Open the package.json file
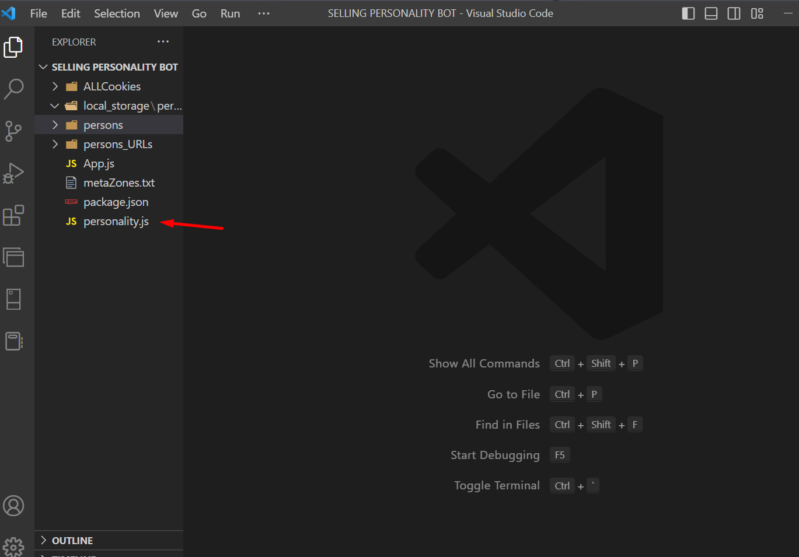The height and width of the screenshot is (557, 799). pos(116,202)
